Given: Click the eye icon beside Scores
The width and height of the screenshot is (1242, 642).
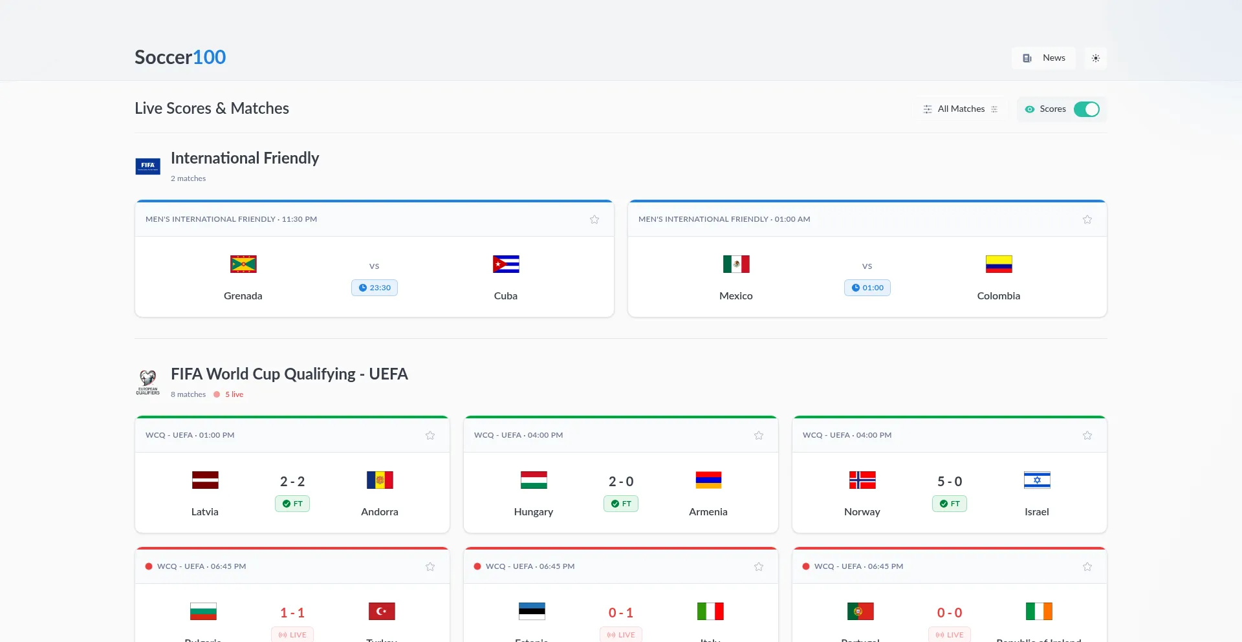Looking at the screenshot, I should tap(1029, 109).
